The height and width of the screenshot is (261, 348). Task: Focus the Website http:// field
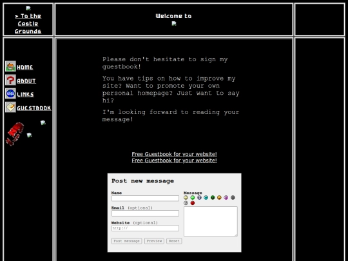(145, 228)
